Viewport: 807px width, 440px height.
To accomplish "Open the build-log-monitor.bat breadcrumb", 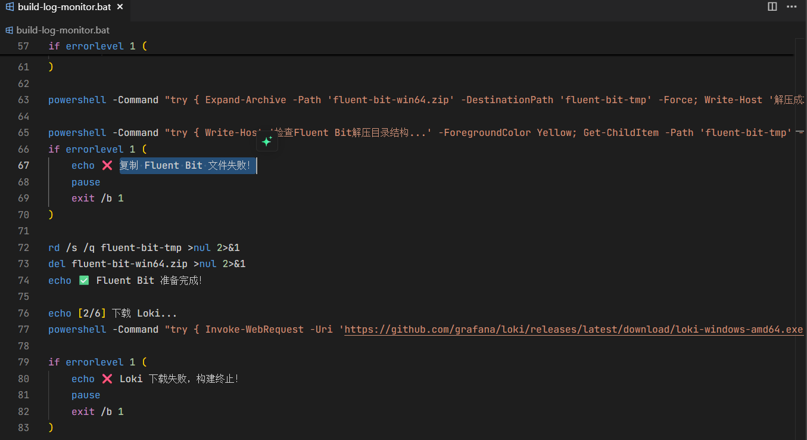I will pyautogui.click(x=63, y=30).
